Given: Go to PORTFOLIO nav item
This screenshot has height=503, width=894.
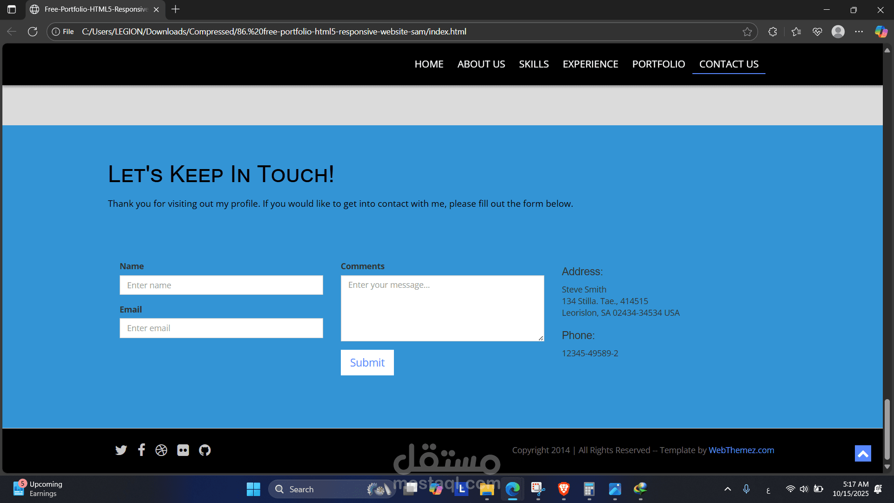Looking at the screenshot, I should point(658,64).
